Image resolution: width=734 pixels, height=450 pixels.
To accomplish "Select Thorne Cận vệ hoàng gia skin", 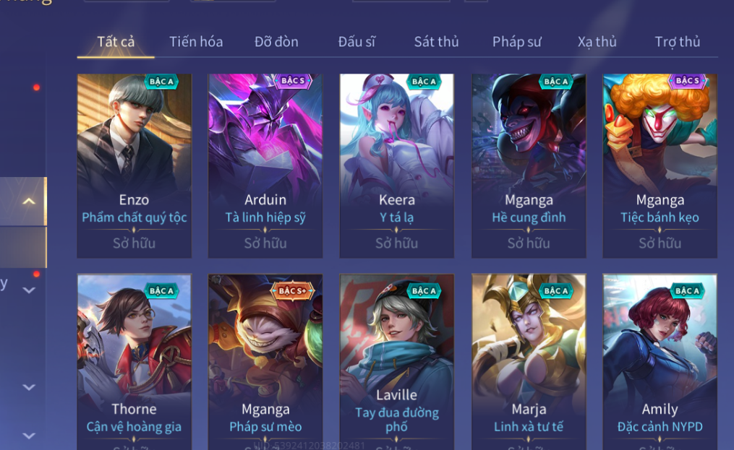I will [135, 362].
